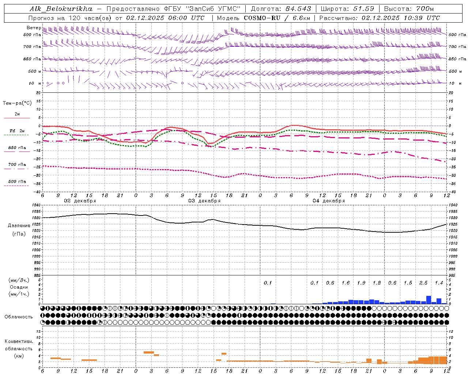This screenshot has height=374, width=468.
Task: Click the (км) convective cloud unit label
Action: click(x=19, y=356)
